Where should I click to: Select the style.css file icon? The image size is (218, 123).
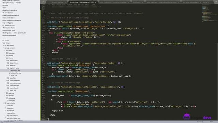pos(10,76)
